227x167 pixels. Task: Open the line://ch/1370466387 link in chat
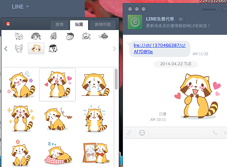(159, 49)
